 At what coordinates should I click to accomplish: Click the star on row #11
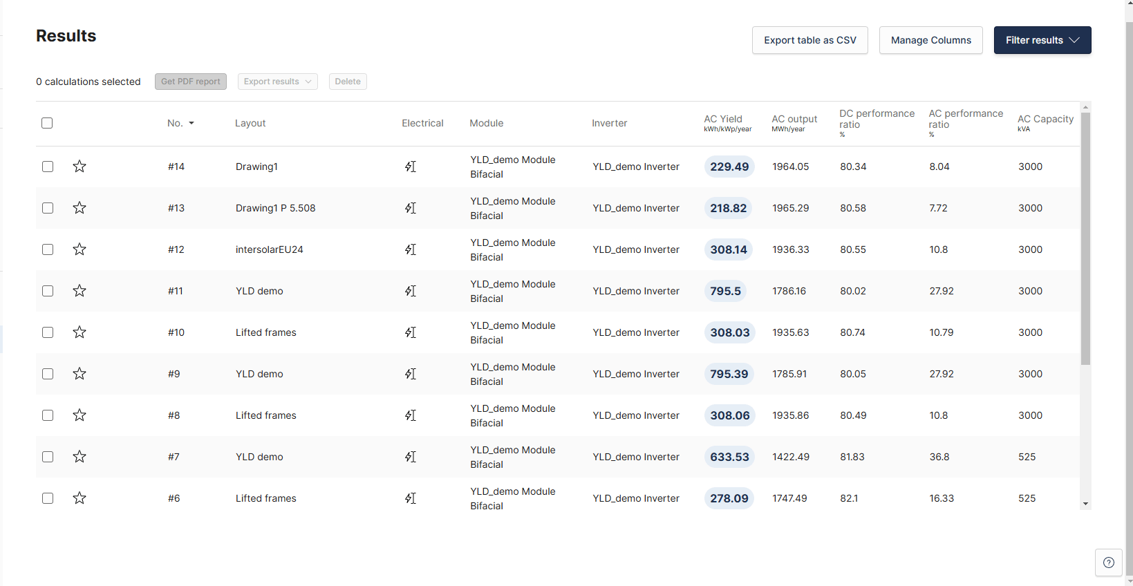tap(79, 291)
